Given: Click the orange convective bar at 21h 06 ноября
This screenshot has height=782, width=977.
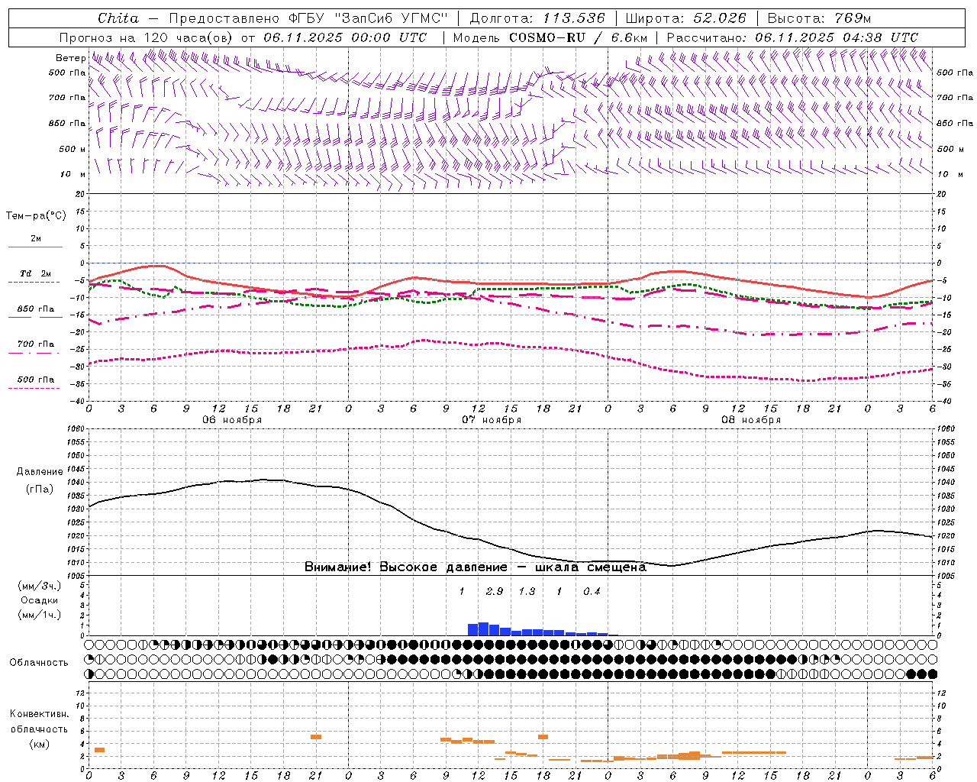Looking at the screenshot, I should pos(316,737).
